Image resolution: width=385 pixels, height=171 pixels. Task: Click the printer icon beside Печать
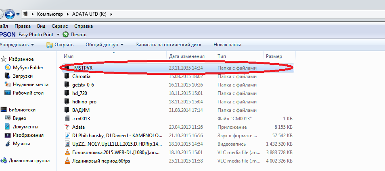click(x=65, y=35)
